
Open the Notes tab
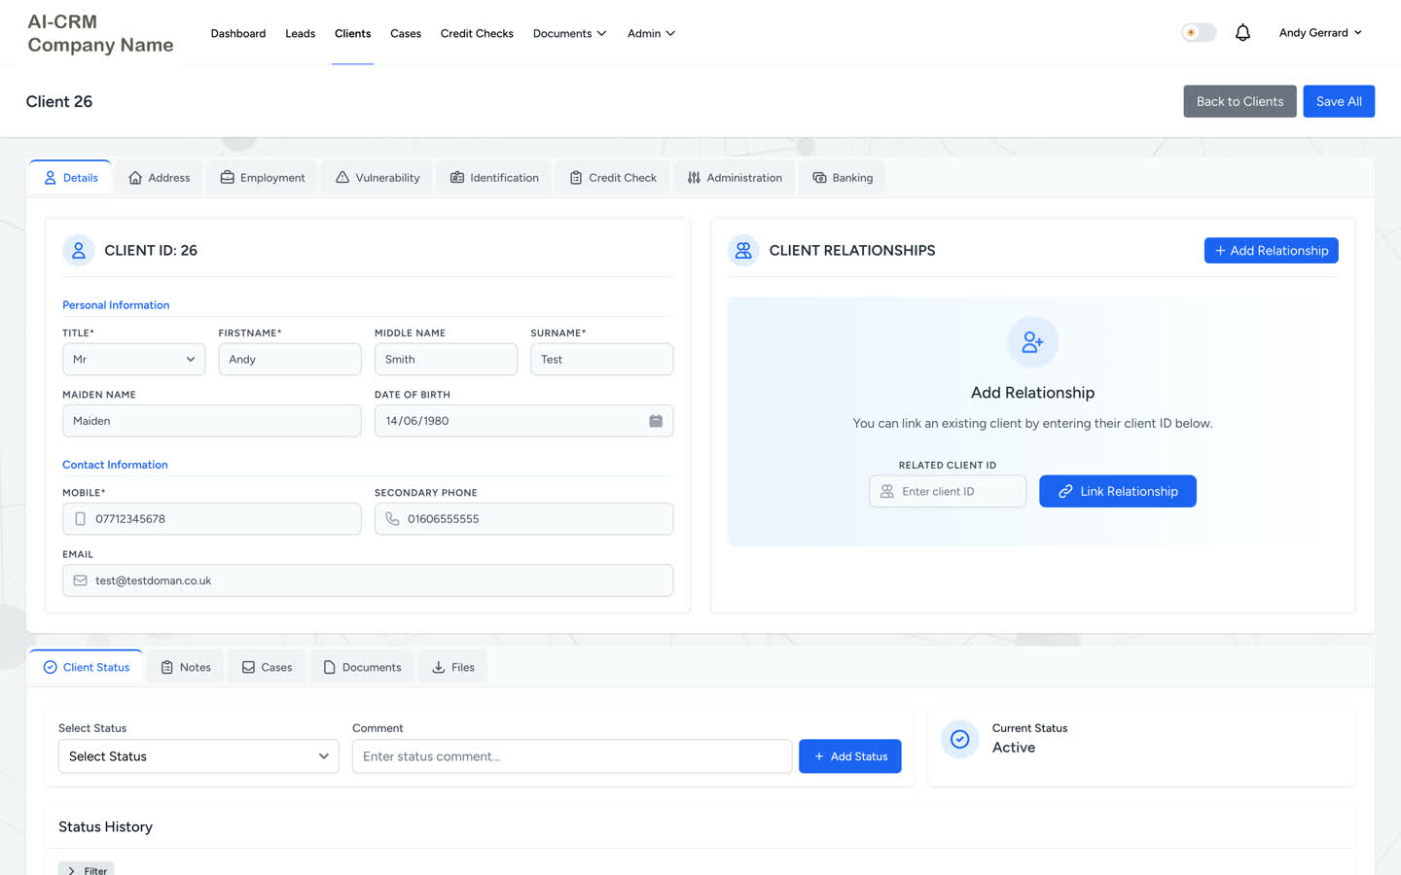[185, 667]
